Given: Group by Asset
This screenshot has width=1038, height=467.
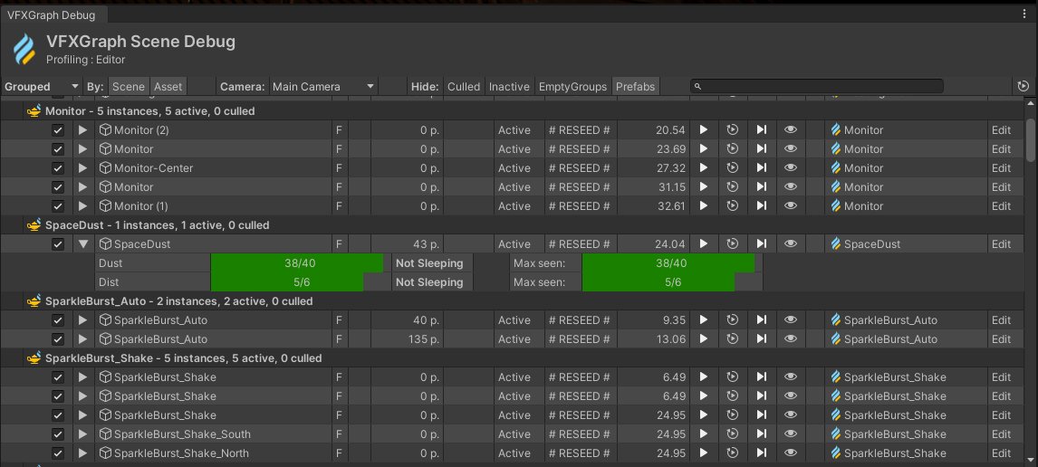Looking at the screenshot, I should click(168, 87).
